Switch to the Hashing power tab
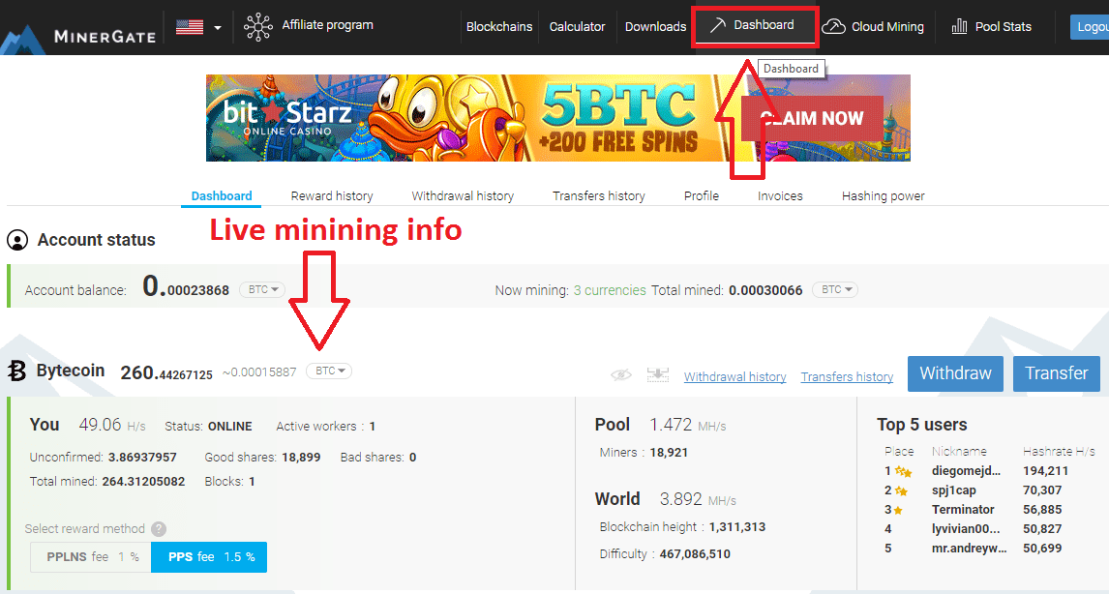 pos(884,195)
